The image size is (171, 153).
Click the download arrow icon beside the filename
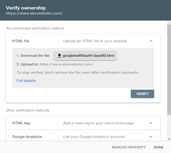pos(59,56)
